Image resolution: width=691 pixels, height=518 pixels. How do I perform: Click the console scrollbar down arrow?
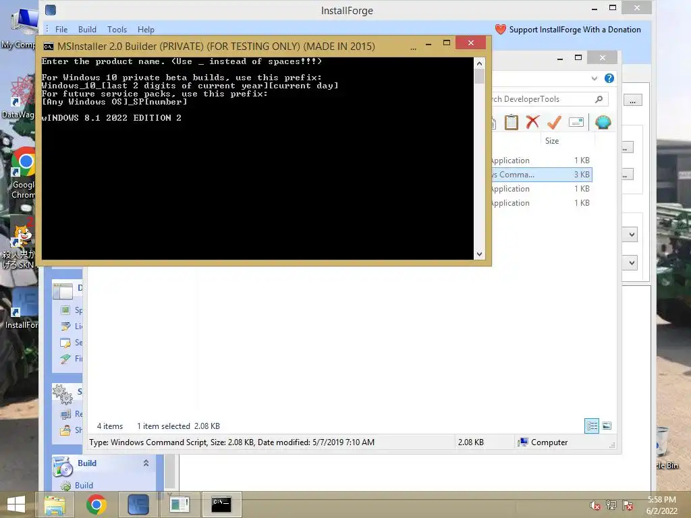[x=480, y=254]
